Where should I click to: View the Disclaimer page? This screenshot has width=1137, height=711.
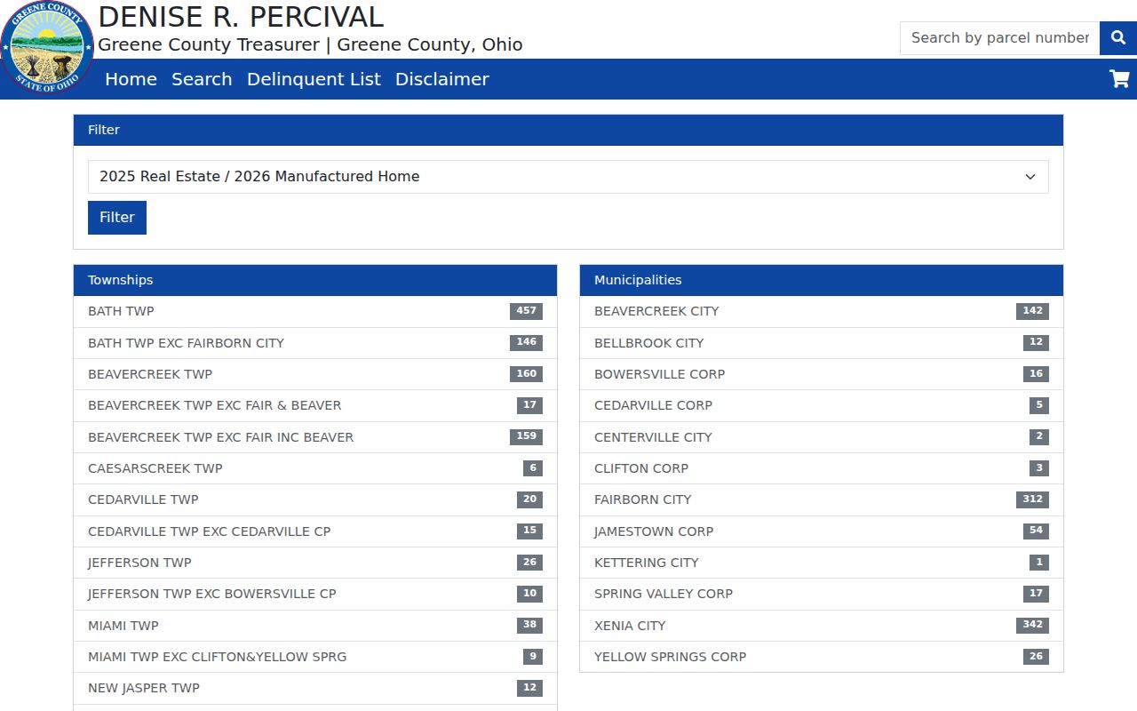pos(442,79)
